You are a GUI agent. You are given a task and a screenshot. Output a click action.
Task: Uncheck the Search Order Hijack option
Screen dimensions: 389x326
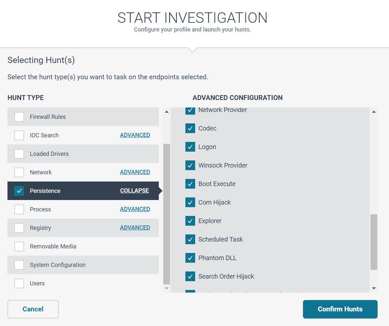tap(190, 276)
